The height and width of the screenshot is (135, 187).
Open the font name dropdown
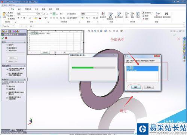[x=37, y=14]
